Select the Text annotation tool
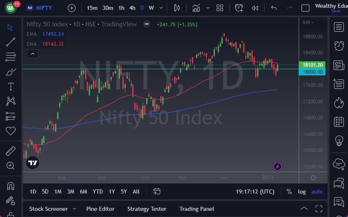Viewport: 348px width, 217px height. coord(11,86)
